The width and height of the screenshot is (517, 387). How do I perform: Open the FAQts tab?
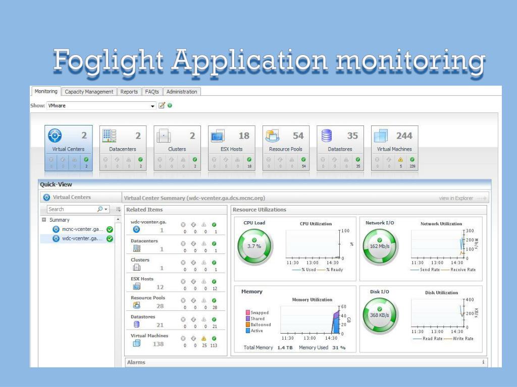(x=152, y=92)
